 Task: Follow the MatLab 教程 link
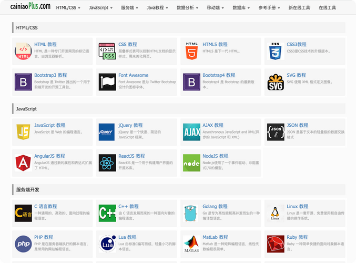pyautogui.click(x=215, y=237)
